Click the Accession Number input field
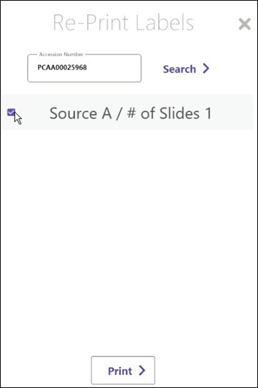The height and width of the screenshot is (388, 258). coord(84,68)
